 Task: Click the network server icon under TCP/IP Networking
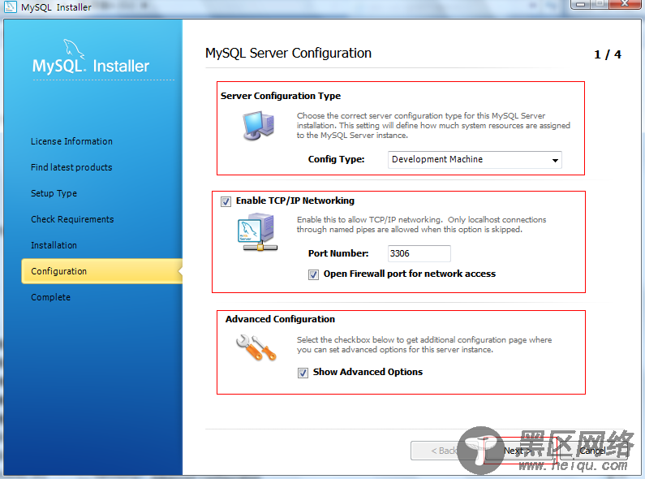tap(257, 232)
